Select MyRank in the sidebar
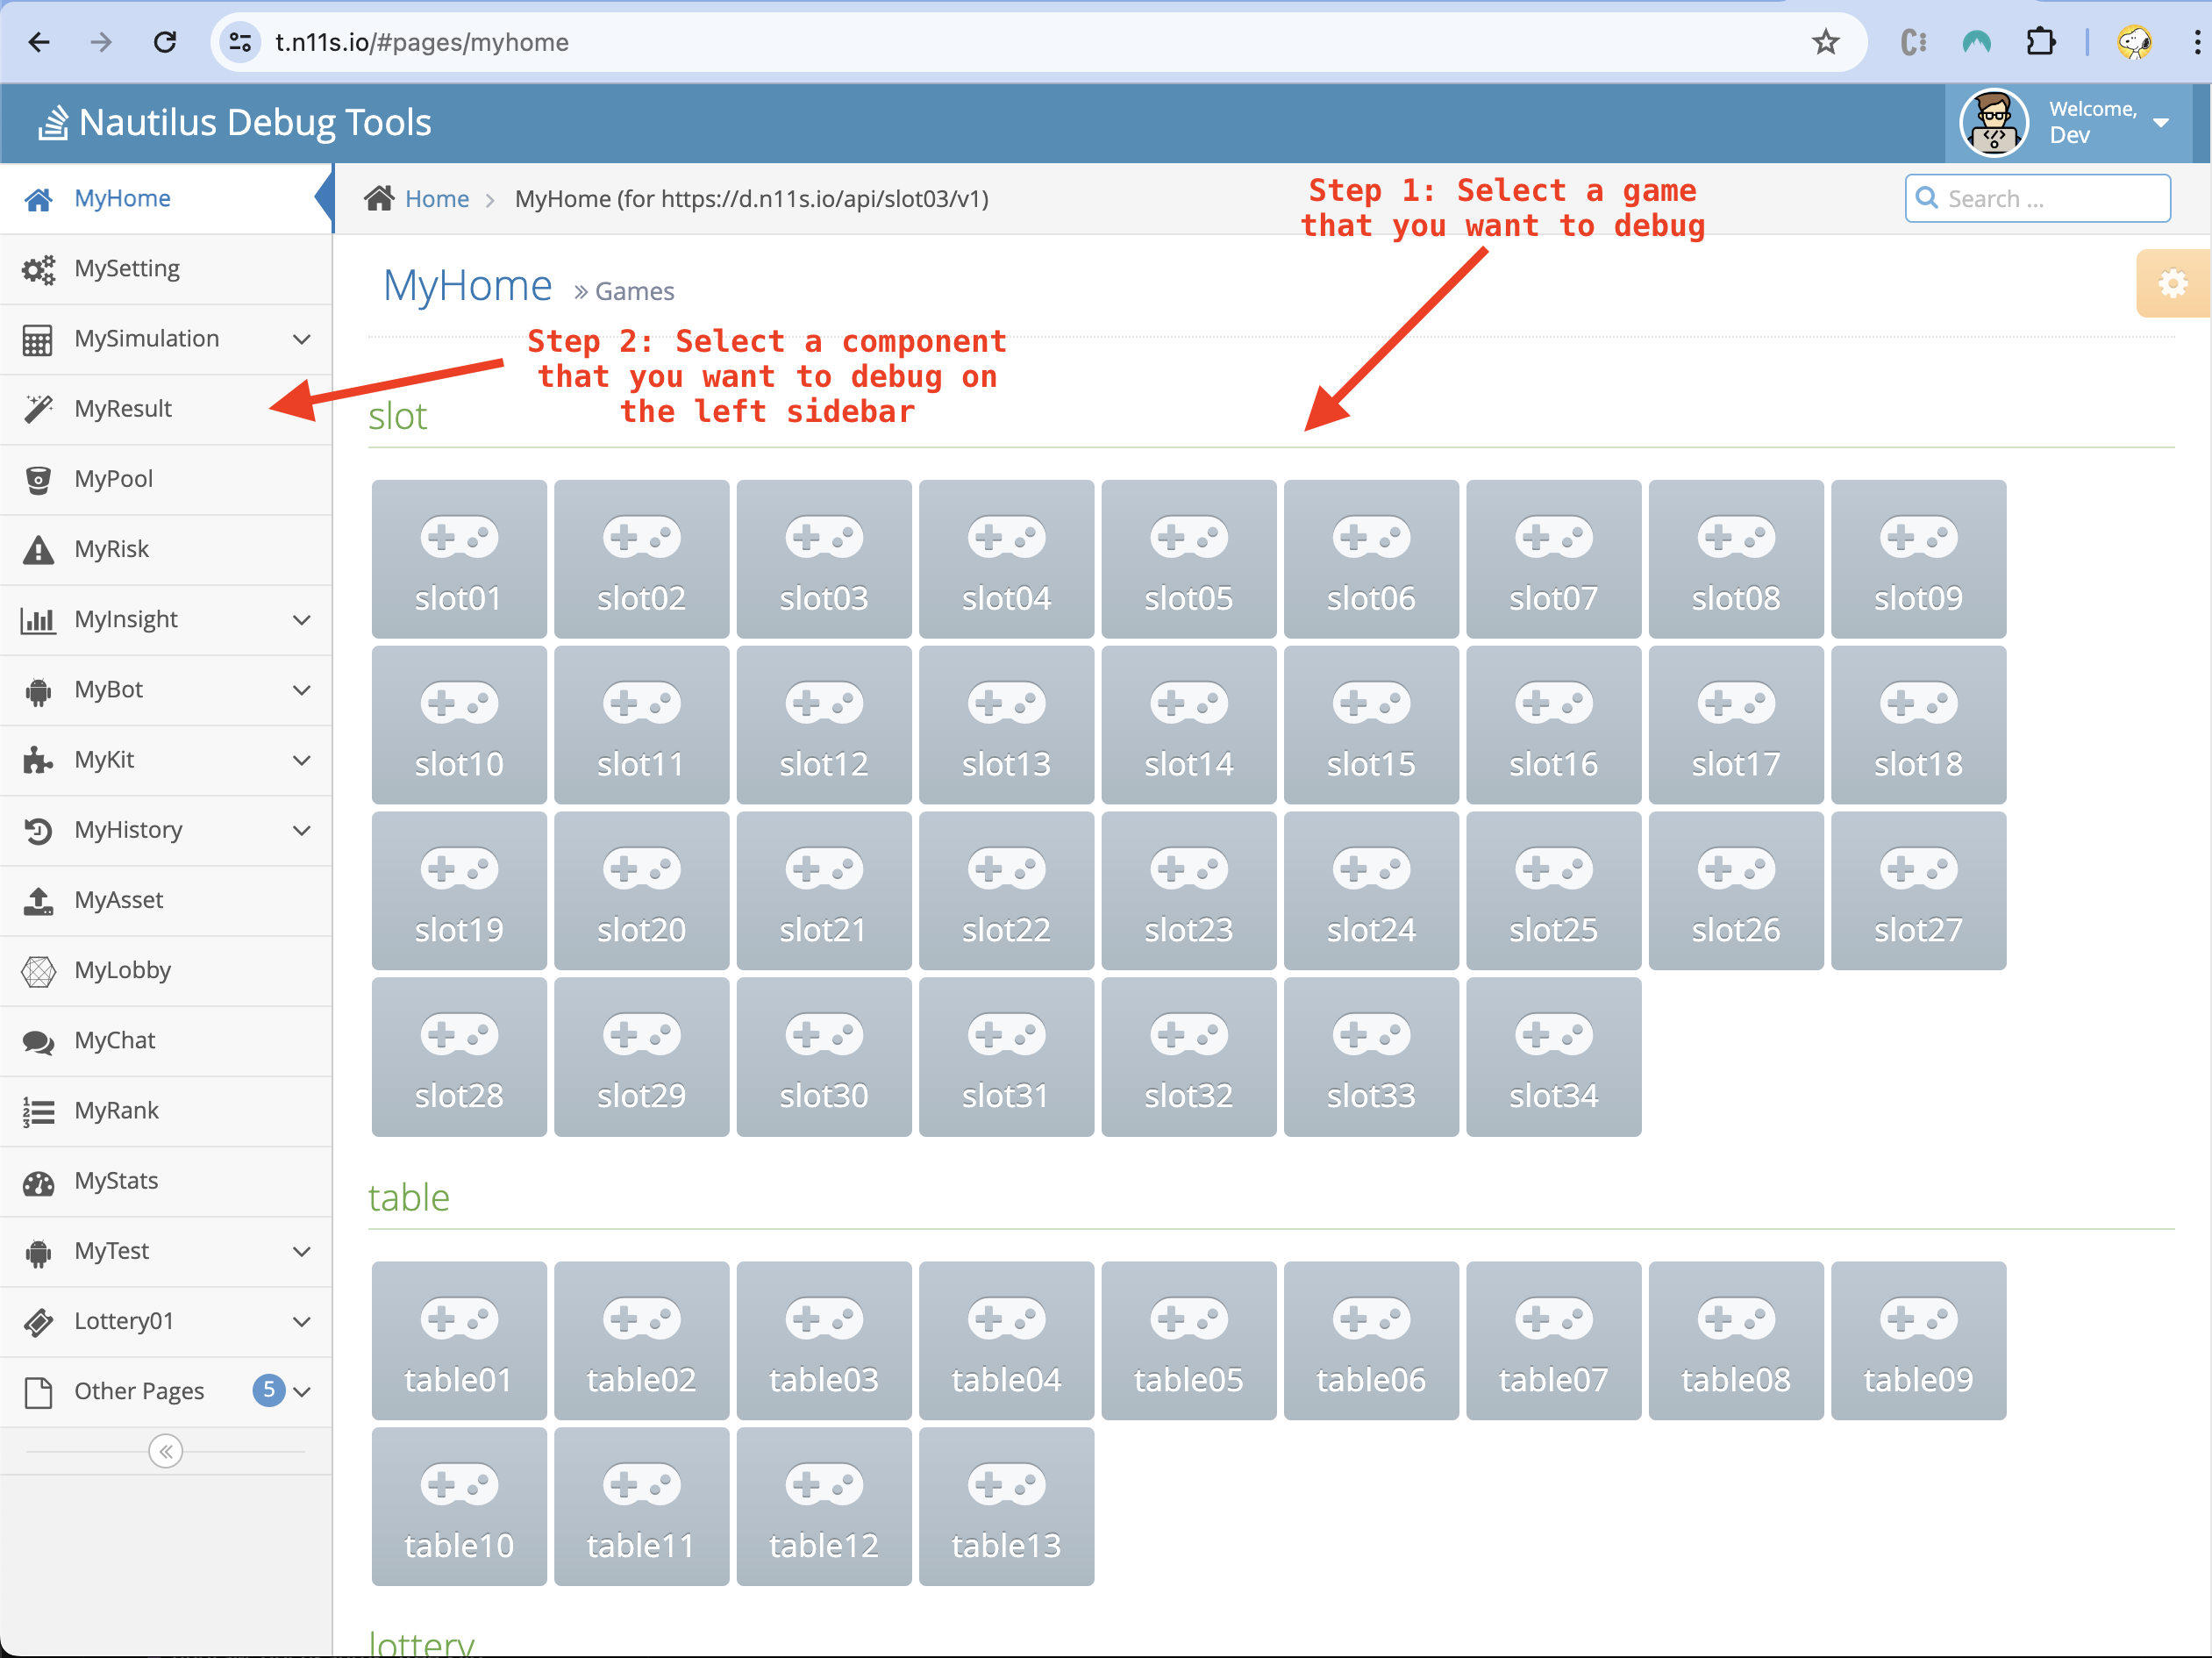The height and width of the screenshot is (1658, 2212). tap(117, 1111)
